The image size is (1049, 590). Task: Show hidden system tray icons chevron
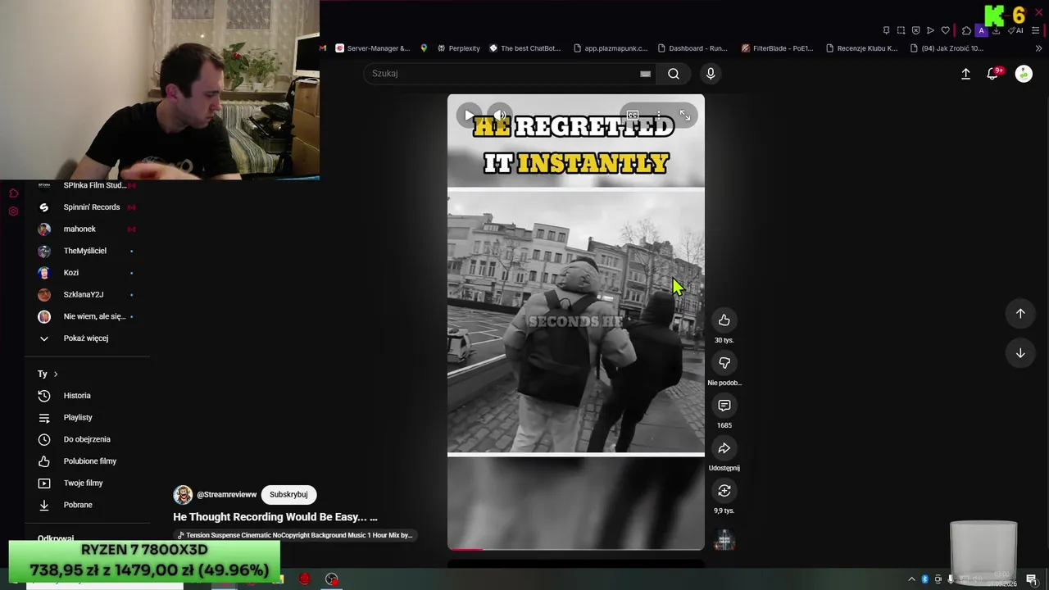click(911, 579)
